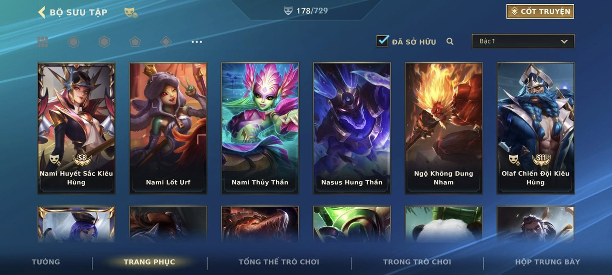Select the Olaf Chiến Đội Kiêu Hùng skin
This screenshot has height=275, width=612.
(x=535, y=128)
